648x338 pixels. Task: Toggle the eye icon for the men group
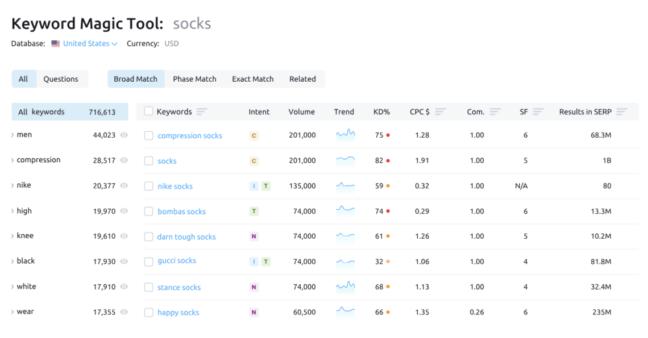(x=124, y=135)
